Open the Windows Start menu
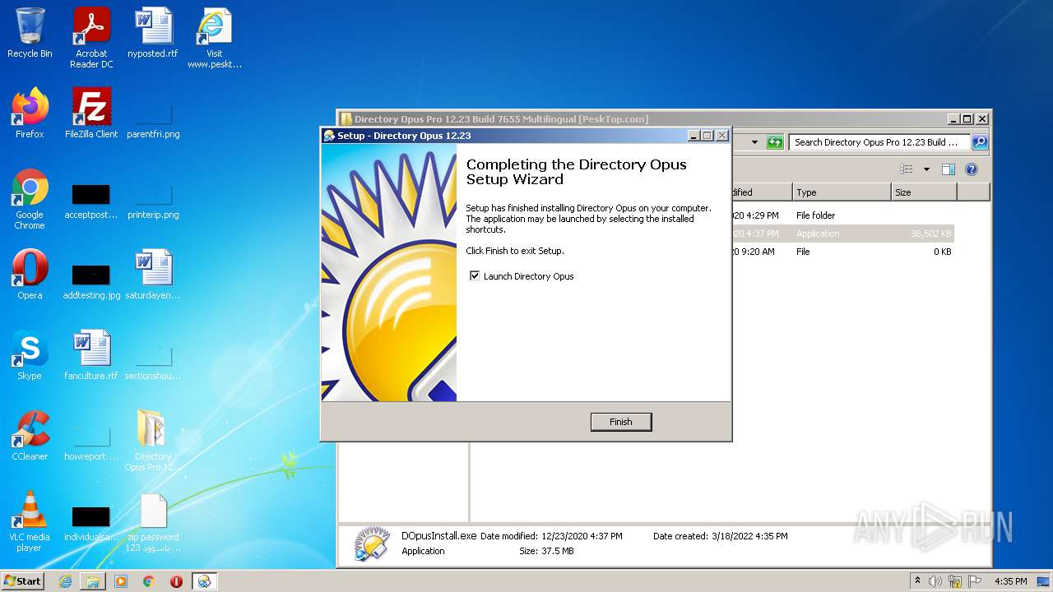 tap(23, 580)
